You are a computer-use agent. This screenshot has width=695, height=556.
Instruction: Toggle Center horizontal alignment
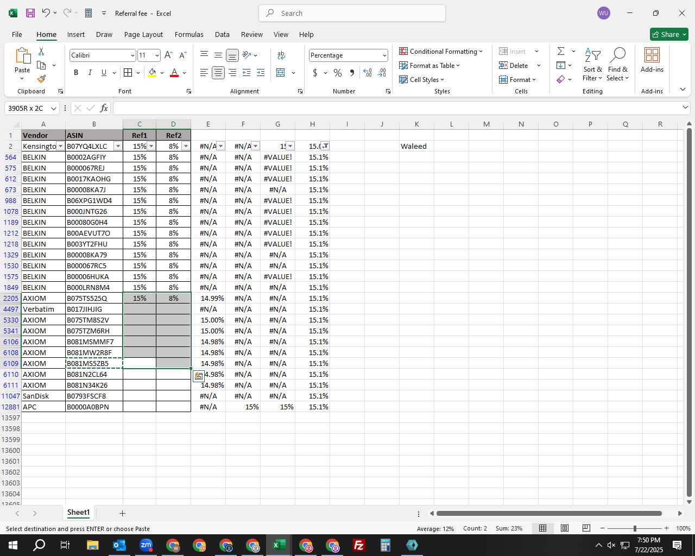coord(218,73)
